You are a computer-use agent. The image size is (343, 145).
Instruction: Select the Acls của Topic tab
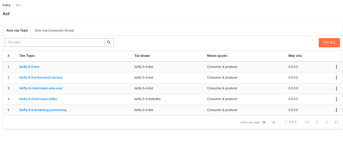[17, 30]
